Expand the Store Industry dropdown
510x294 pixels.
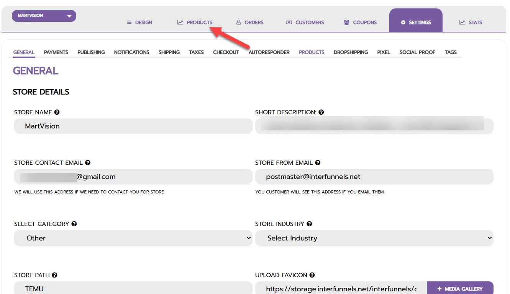point(374,238)
